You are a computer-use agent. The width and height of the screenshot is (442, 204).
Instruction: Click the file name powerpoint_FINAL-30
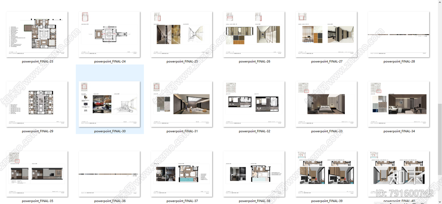click(110, 131)
